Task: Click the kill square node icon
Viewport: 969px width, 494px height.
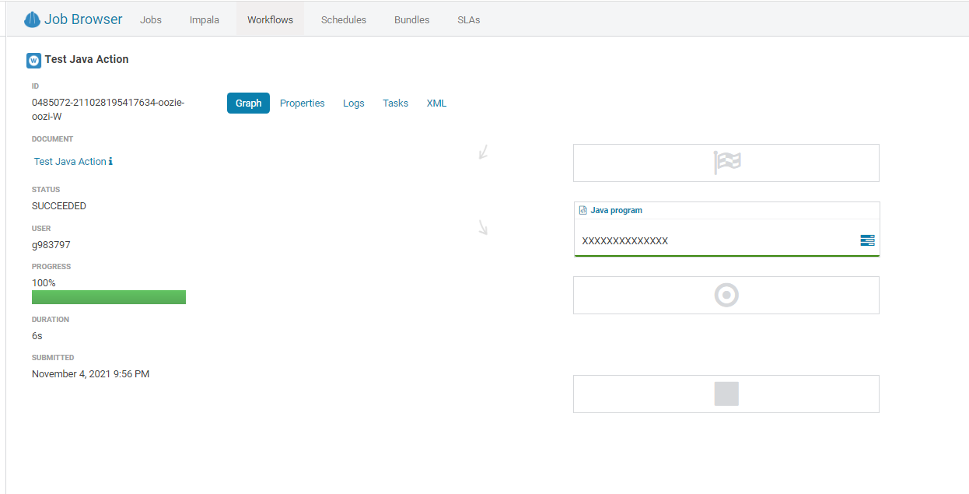Action: [x=726, y=394]
